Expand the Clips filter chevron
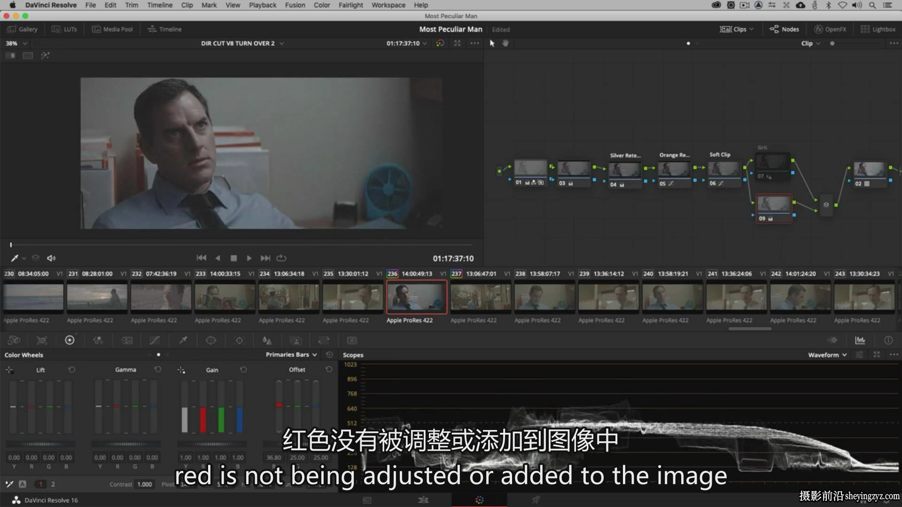This screenshot has width=902, height=507. (752, 29)
